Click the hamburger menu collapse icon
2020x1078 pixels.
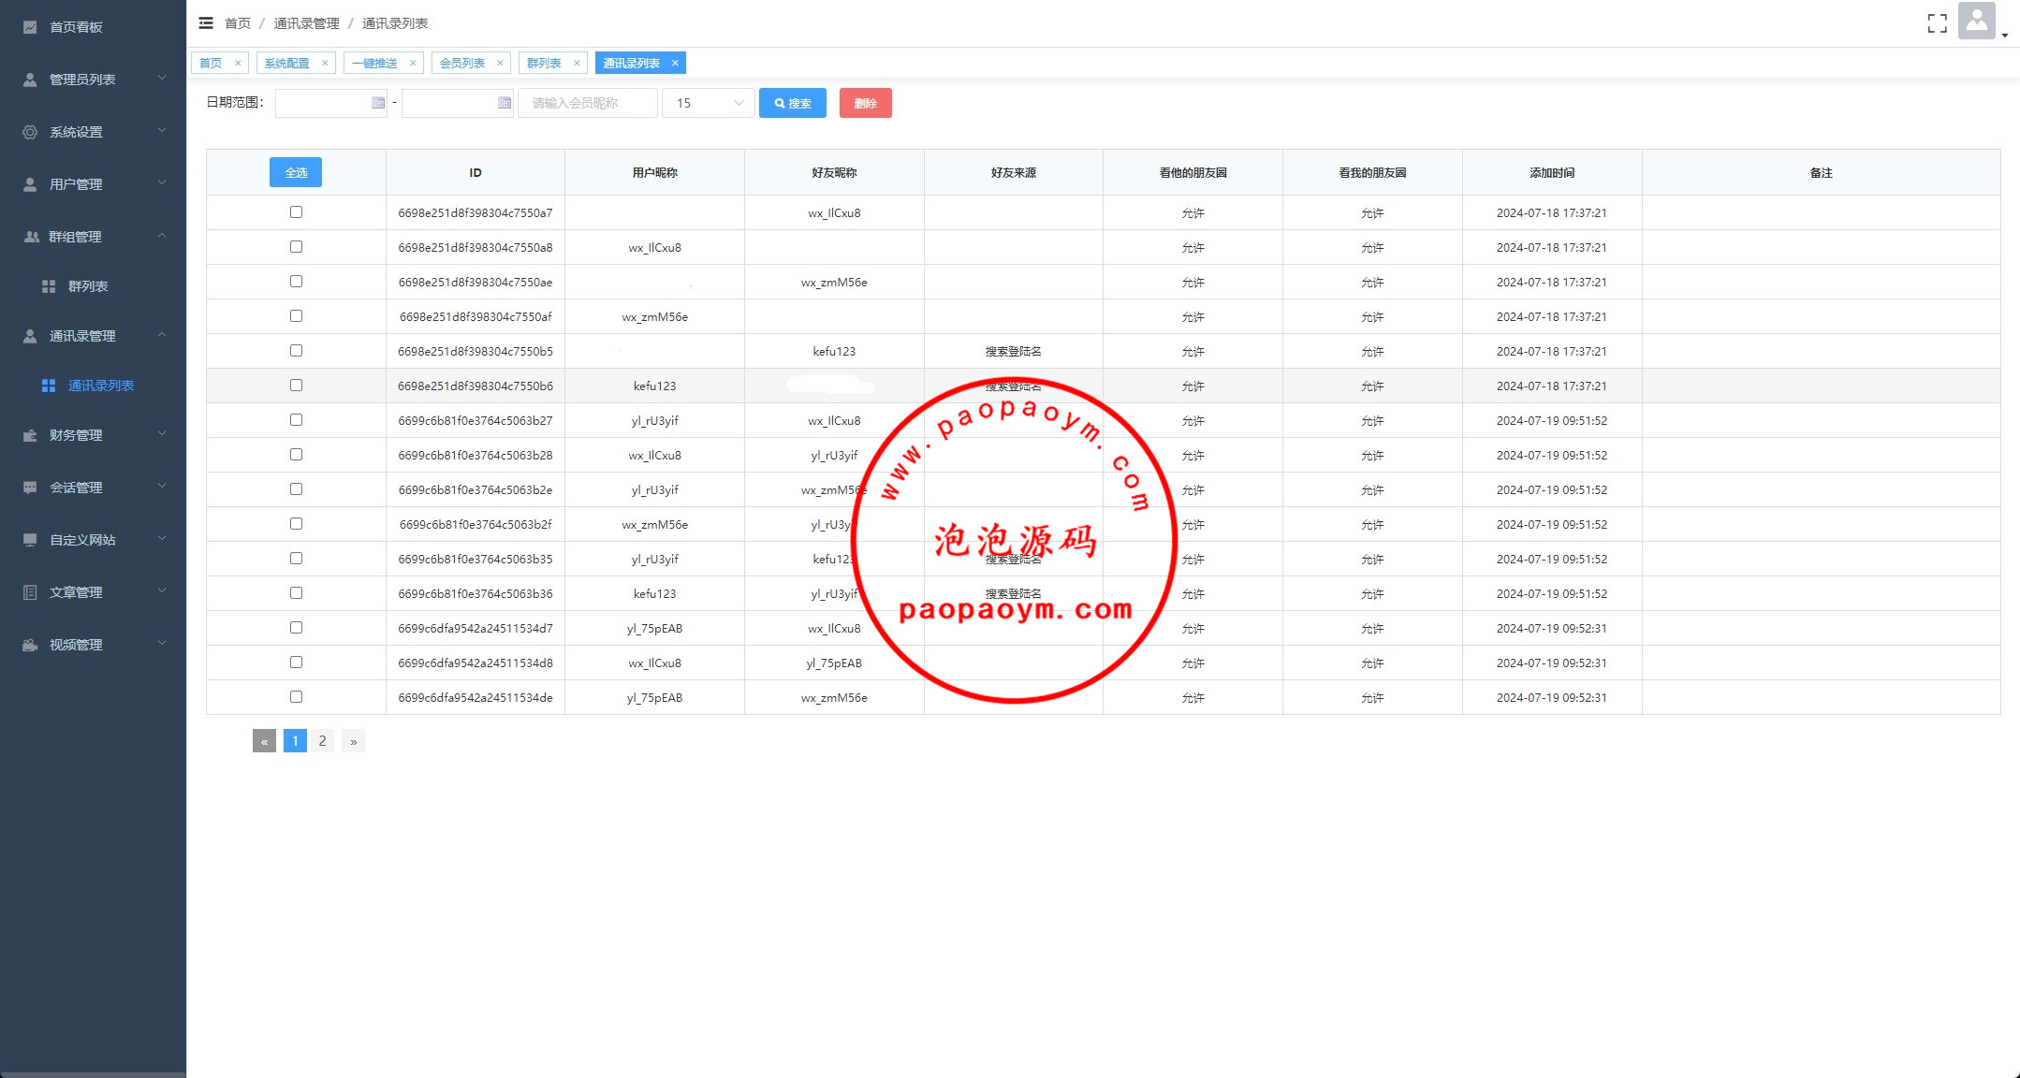coord(206,23)
